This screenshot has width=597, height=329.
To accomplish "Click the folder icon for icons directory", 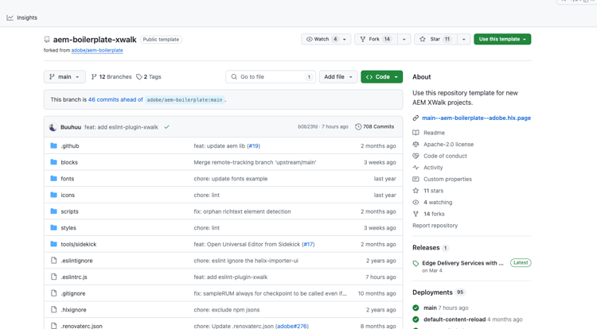I will [x=53, y=195].
